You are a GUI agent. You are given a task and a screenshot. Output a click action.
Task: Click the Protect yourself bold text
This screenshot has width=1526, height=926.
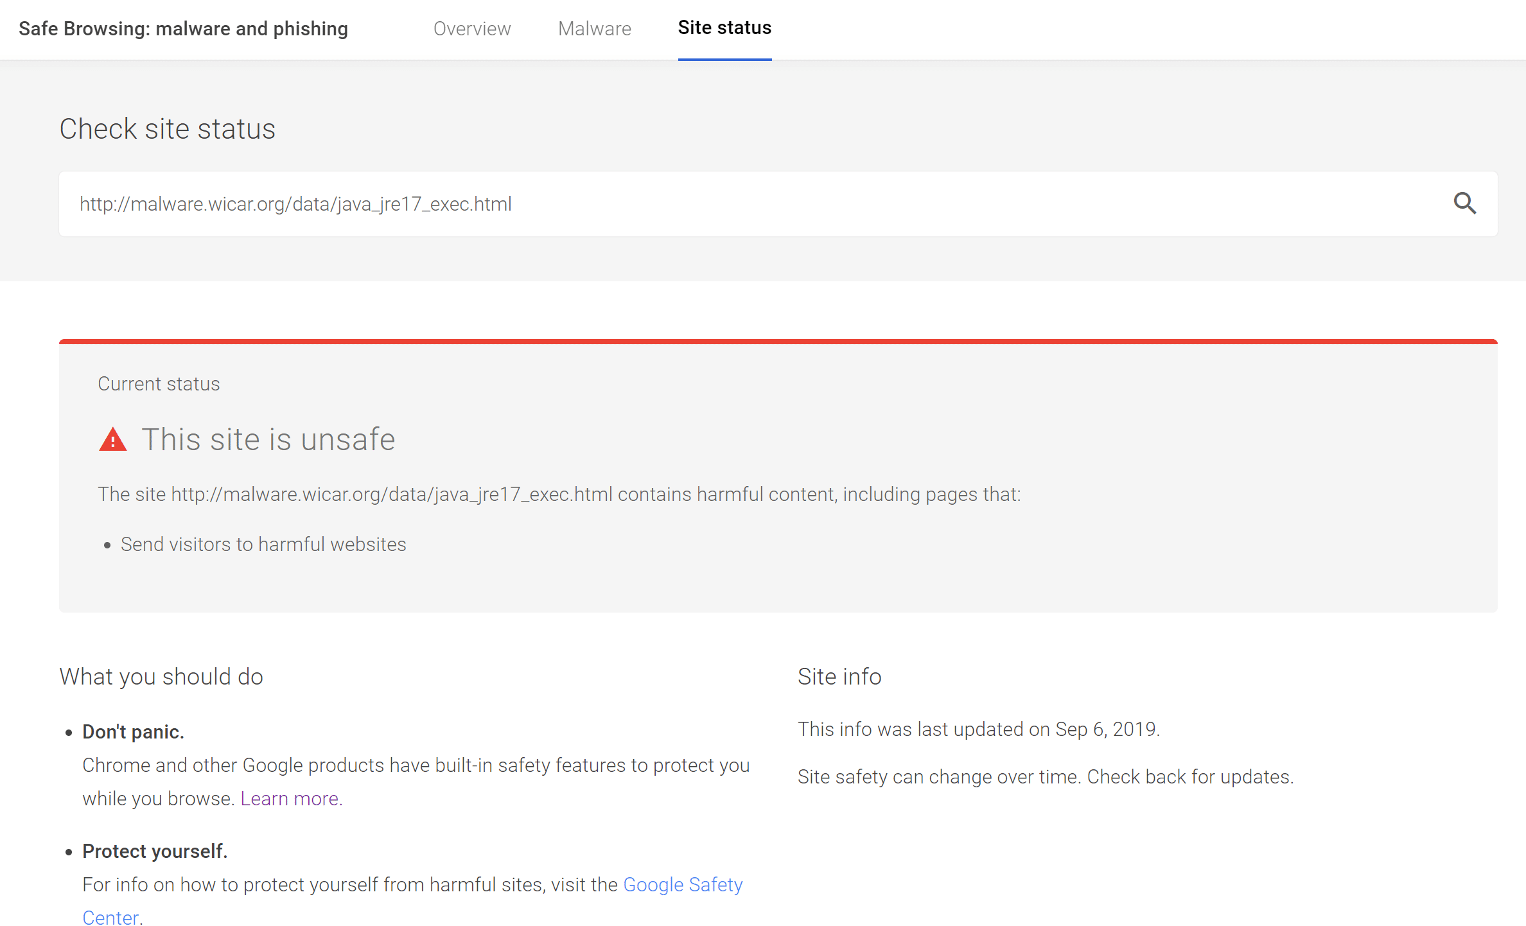coord(155,851)
